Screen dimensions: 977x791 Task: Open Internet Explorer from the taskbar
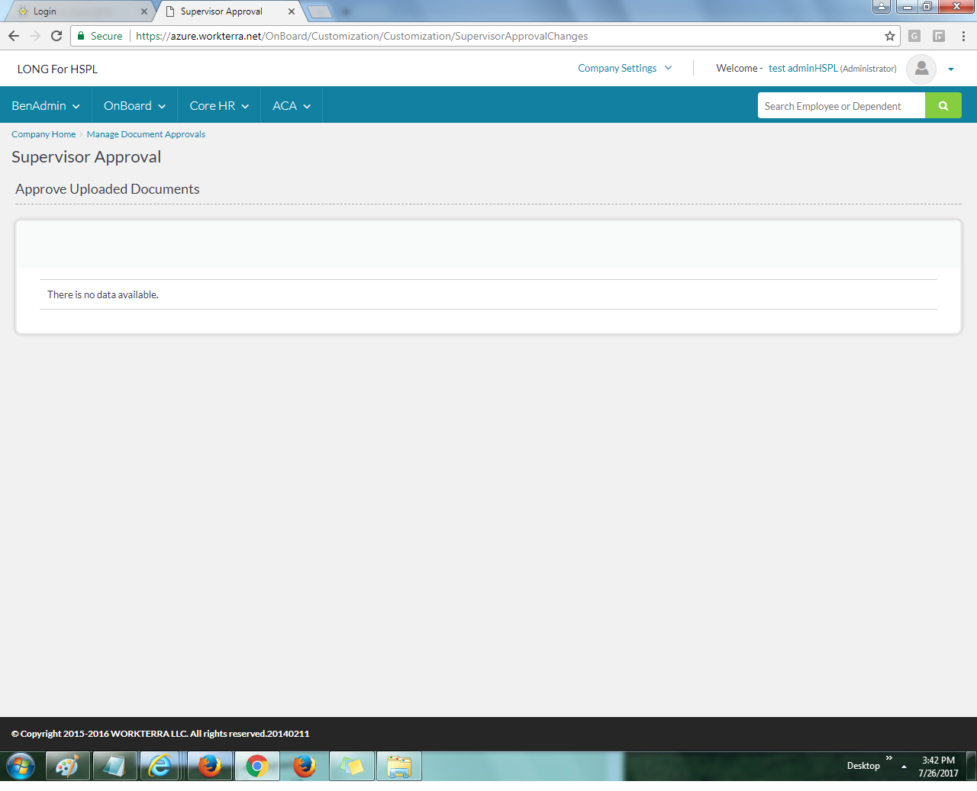pos(160,766)
